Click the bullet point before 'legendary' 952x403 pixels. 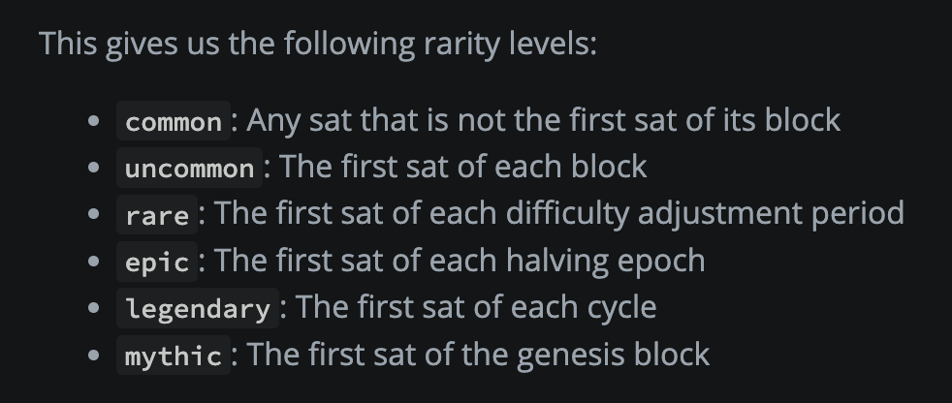pos(93,308)
